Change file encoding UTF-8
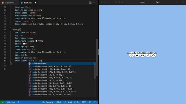 58,102
